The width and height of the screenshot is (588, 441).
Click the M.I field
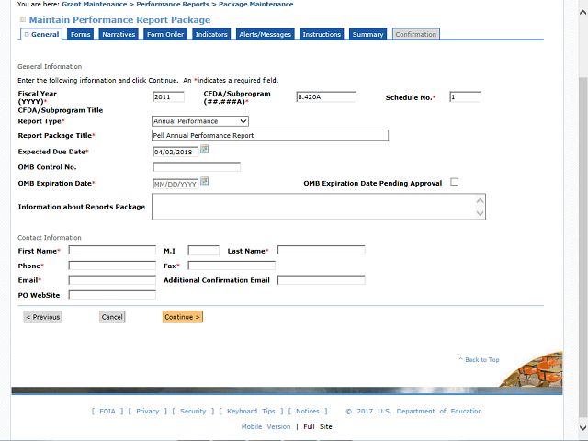click(x=204, y=250)
